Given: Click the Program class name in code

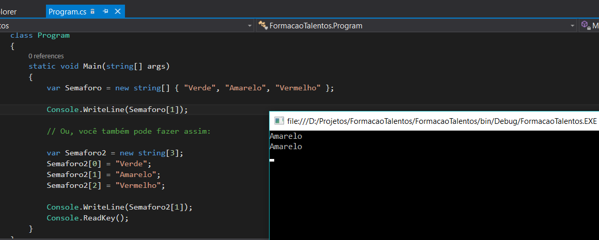Looking at the screenshot, I should (x=54, y=36).
